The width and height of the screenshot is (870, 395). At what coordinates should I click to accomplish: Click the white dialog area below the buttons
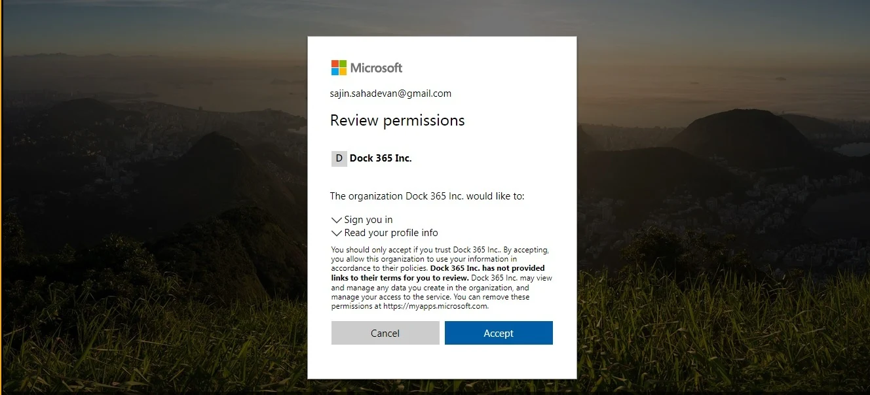coord(442,362)
